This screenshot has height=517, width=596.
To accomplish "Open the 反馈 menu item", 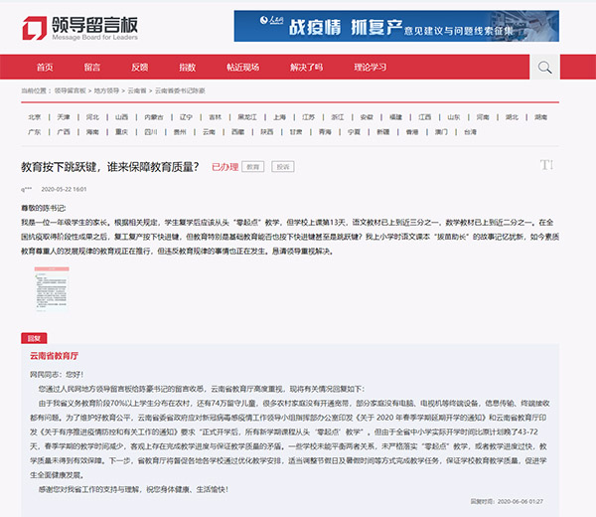I will [x=139, y=68].
